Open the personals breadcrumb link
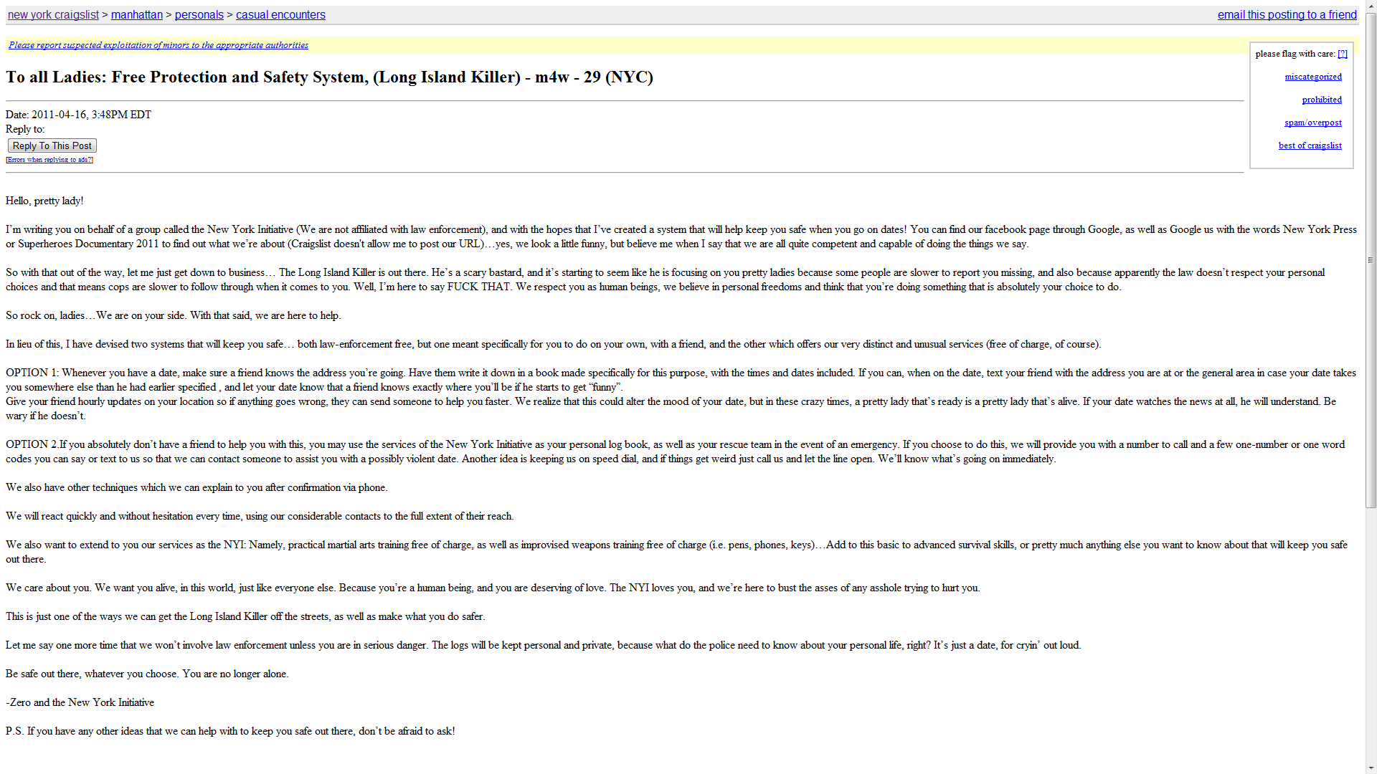This screenshot has width=1377, height=774. (x=199, y=15)
